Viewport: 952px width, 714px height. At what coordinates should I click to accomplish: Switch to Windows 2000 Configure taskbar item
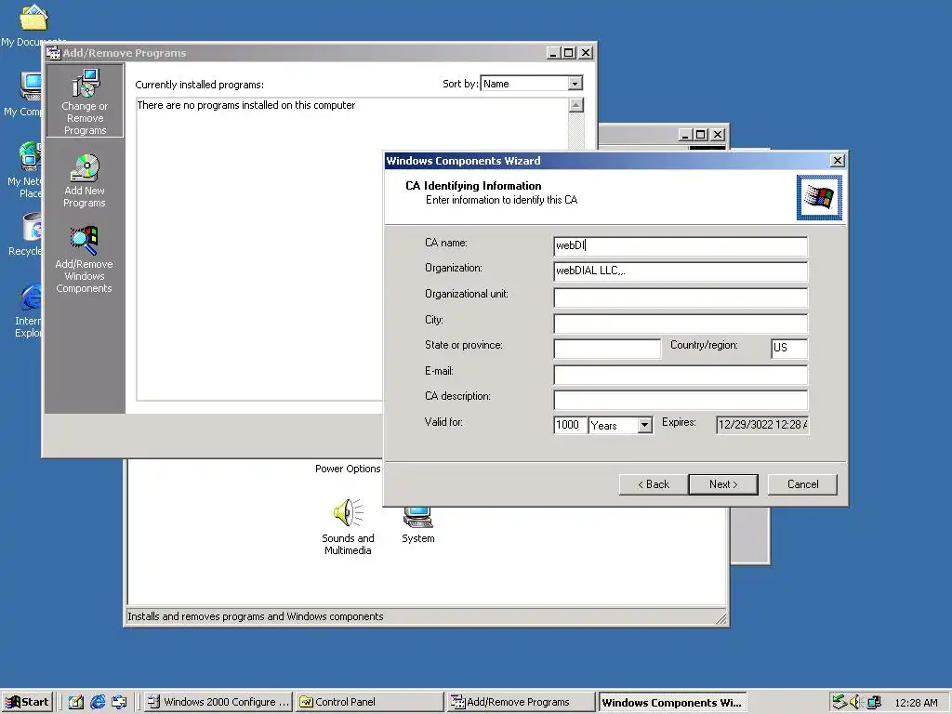tap(218, 702)
